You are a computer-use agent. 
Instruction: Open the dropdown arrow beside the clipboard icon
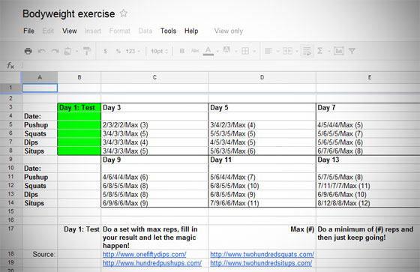[76, 51]
